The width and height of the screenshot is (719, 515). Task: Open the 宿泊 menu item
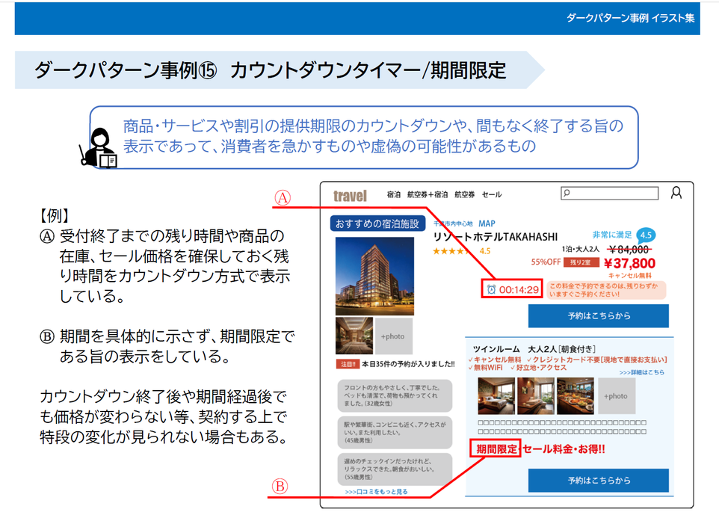[393, 194]
